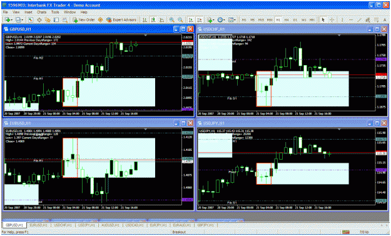The height and width of the screenshot is (236, 391).
Task: Toggle the Expert Advisors button
Action: [x=121, y=19]
